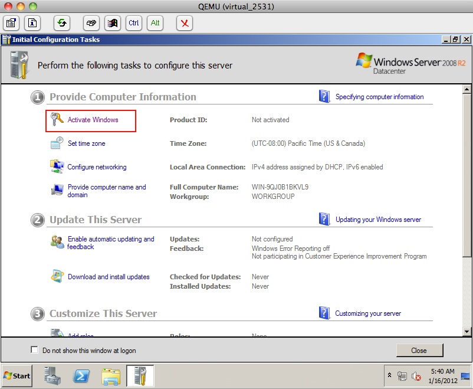Viewport: 473px width, 389px height.
Task: Open the QEMU info toolbar icon
Action: coord(32,23)
